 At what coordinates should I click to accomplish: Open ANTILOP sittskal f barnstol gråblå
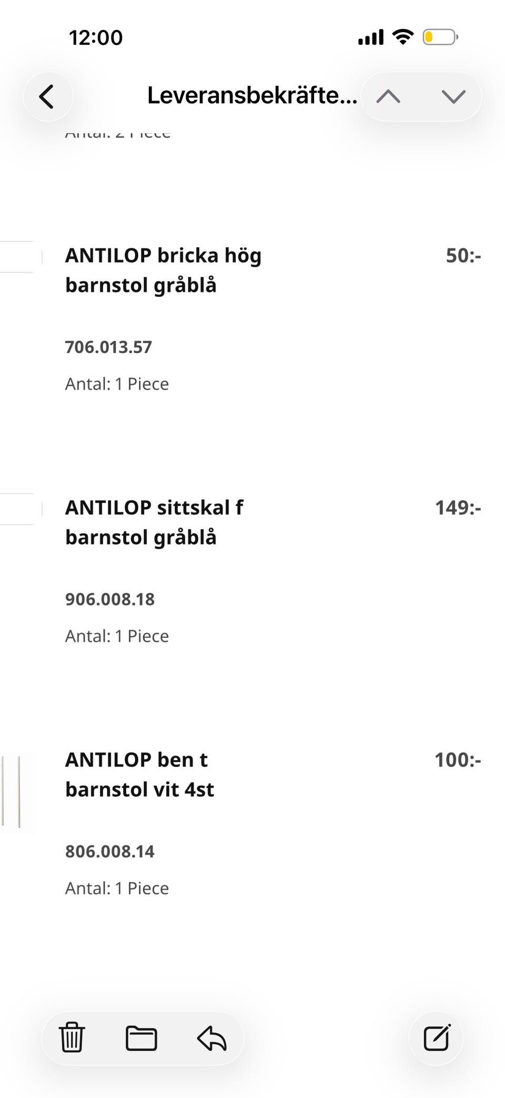point(154,522)
